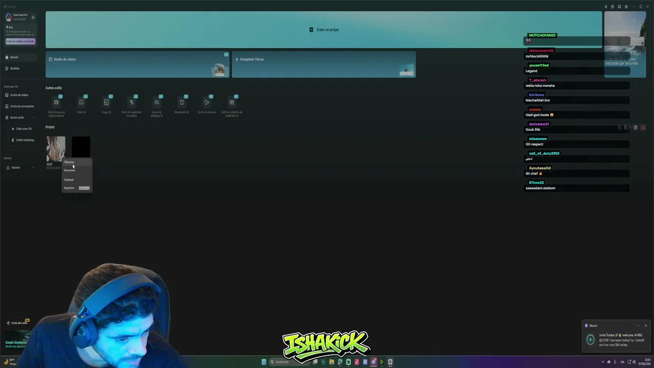Select Renommer in the context menu
The width and height of the screenshot is (654, 368).
click(77, 170)
